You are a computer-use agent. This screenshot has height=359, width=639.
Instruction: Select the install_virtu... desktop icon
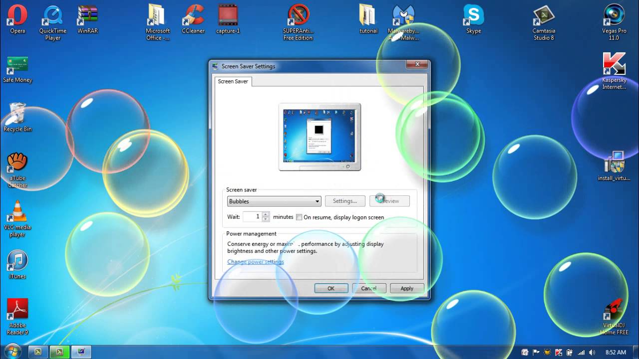pos(614,166)
